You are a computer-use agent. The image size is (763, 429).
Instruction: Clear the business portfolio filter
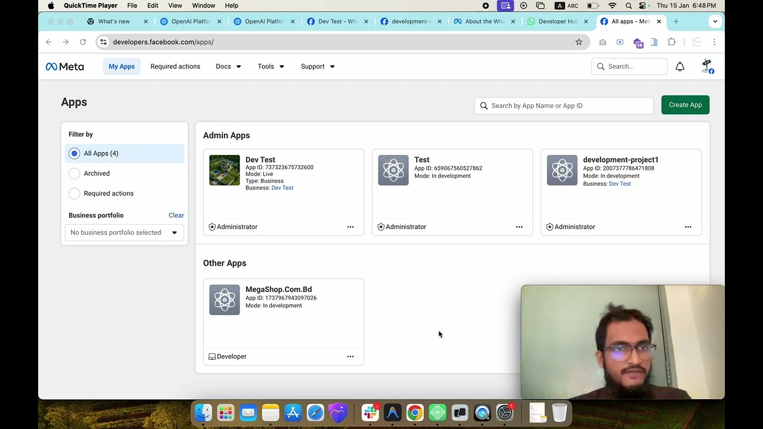pyautogui.click(x=176, y=216)
